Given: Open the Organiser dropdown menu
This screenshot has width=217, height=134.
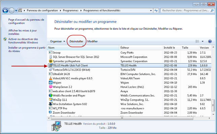Looking at the screenshot, I should click(x=57, y=41).
